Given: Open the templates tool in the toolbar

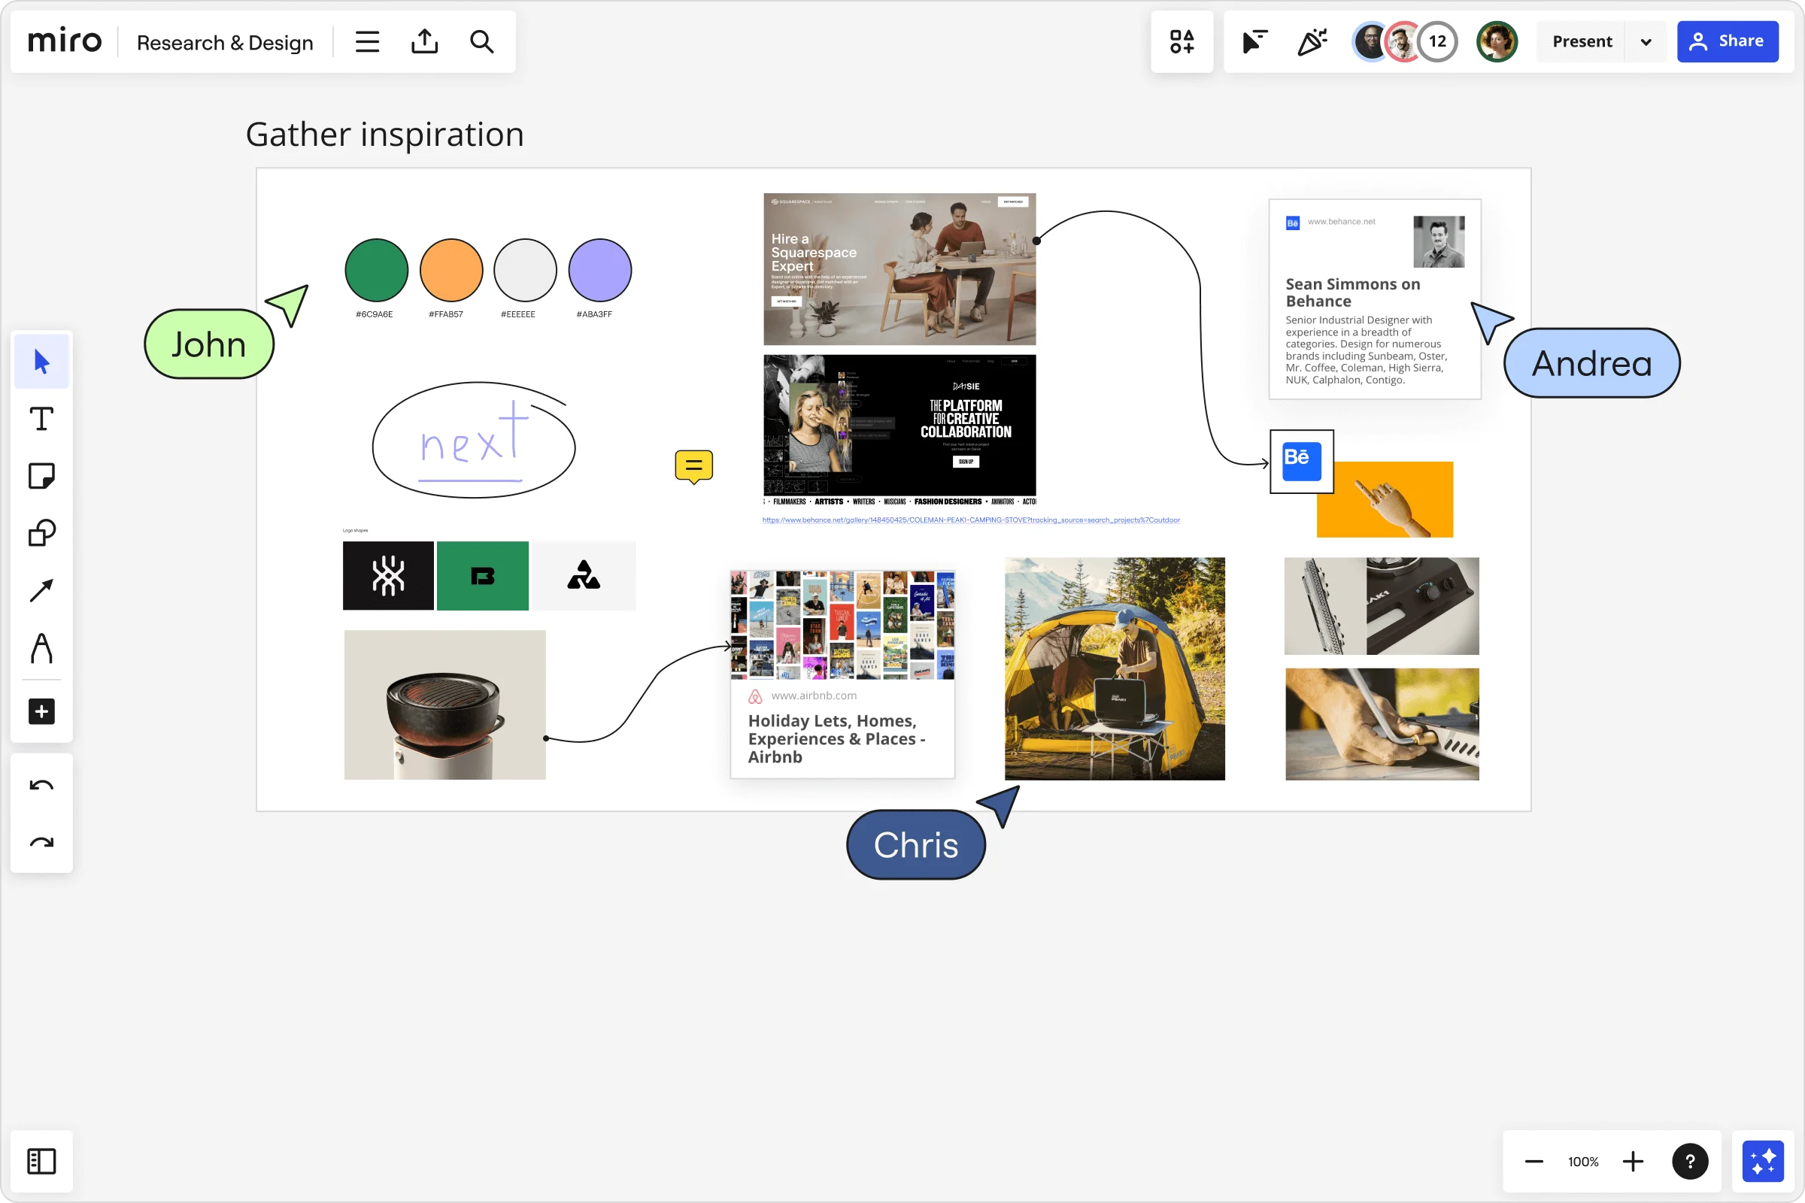Looking at the screenshot, I should (x=1182, y=41).
